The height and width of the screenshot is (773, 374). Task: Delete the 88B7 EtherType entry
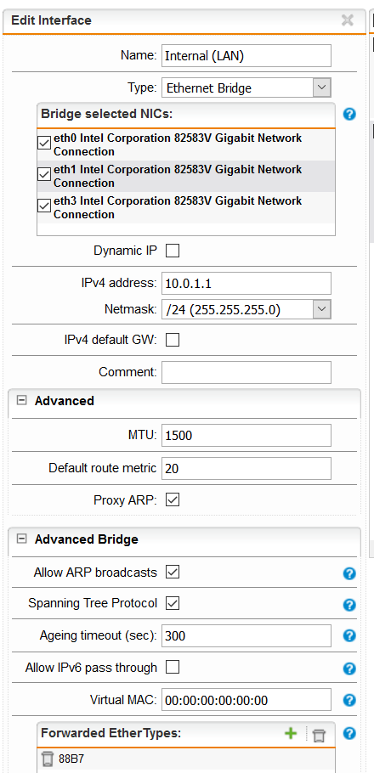point(48,759)
